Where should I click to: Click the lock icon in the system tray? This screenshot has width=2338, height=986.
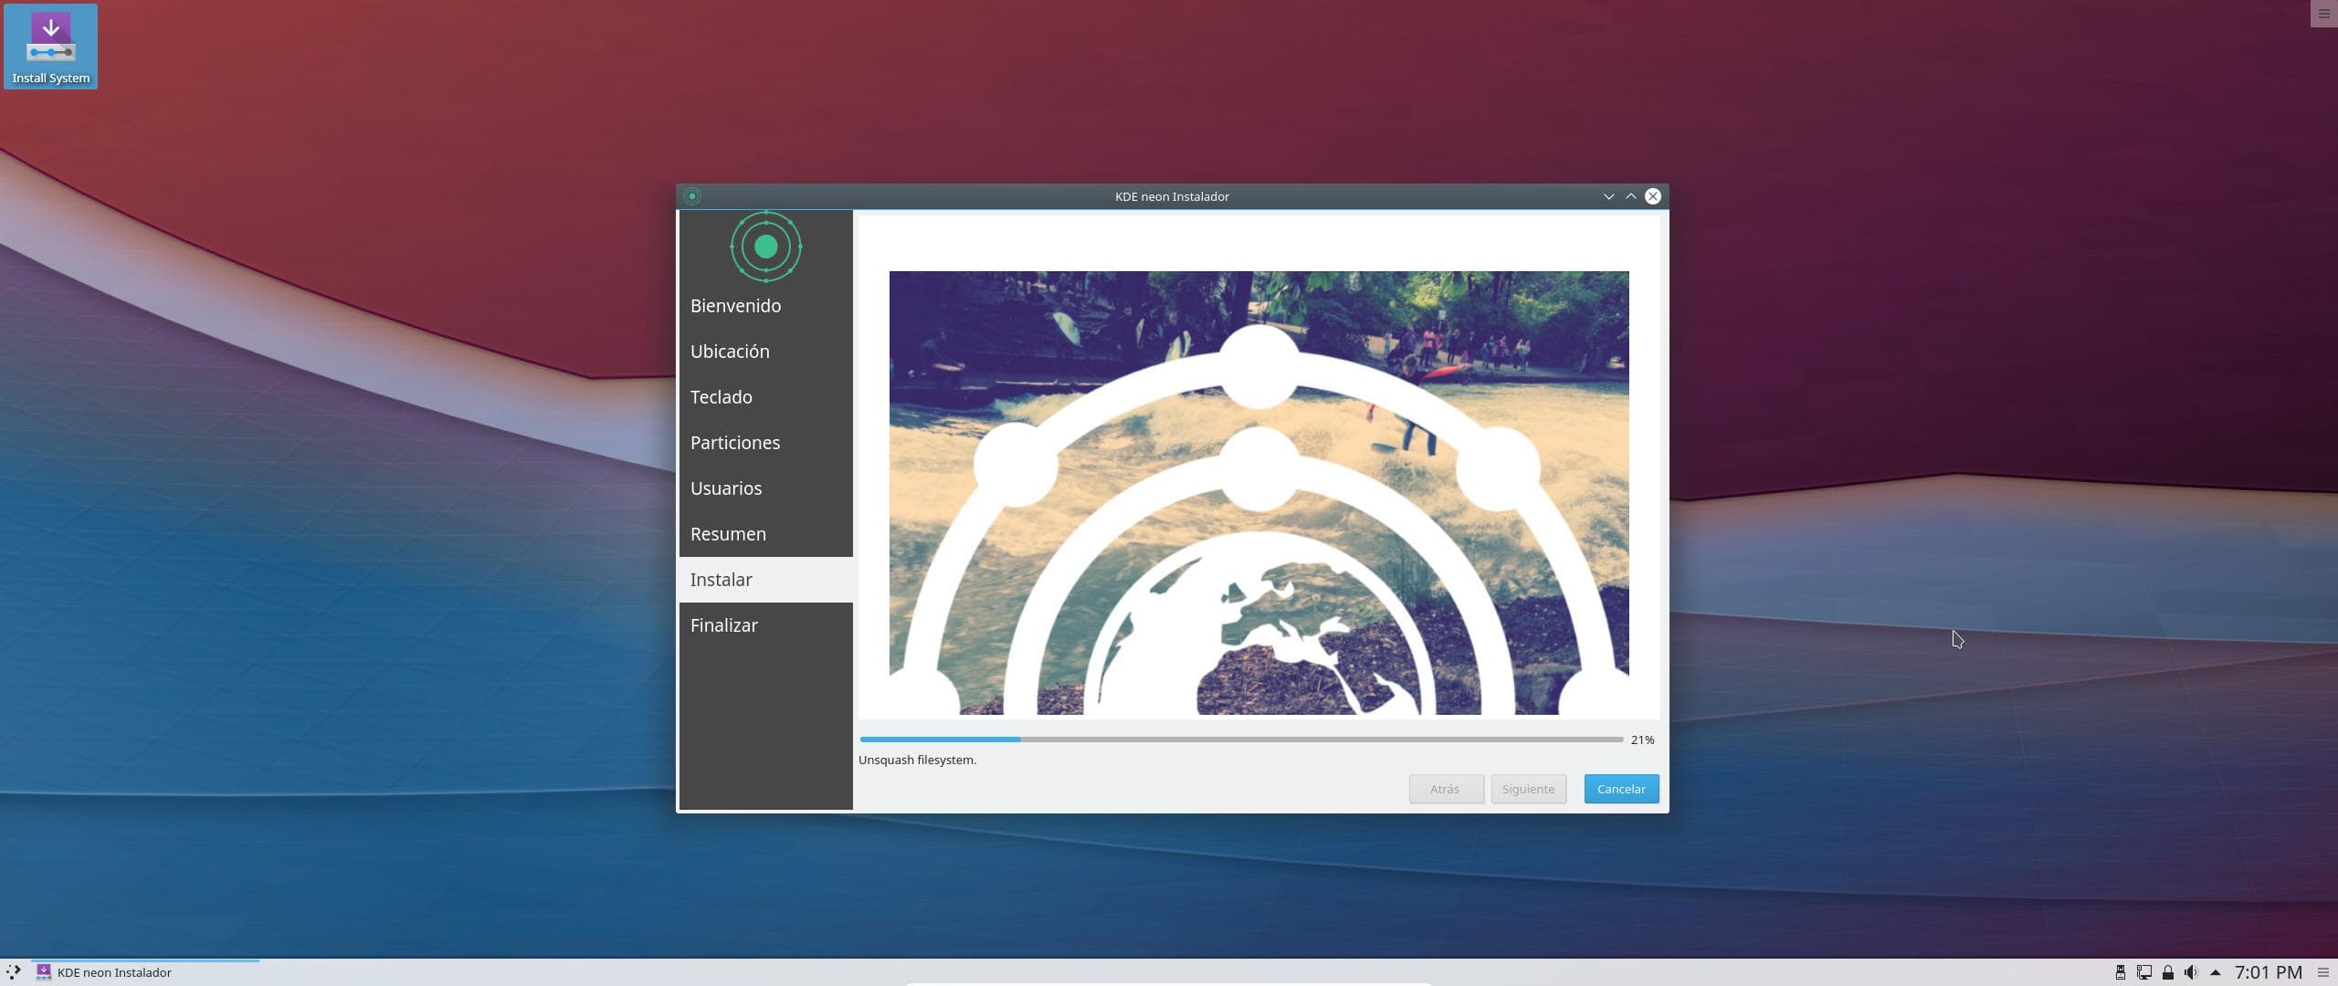tap(2168, 972)
